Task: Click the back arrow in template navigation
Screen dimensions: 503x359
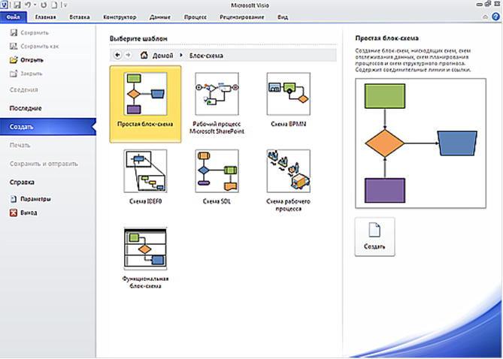Action: [117, 55]
